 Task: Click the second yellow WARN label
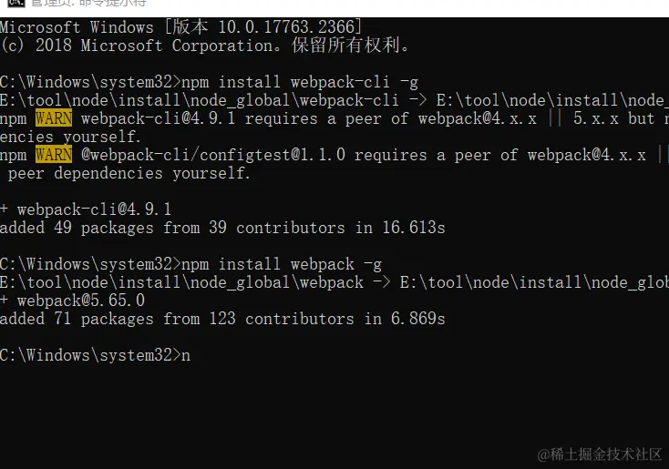pos(53,155)
